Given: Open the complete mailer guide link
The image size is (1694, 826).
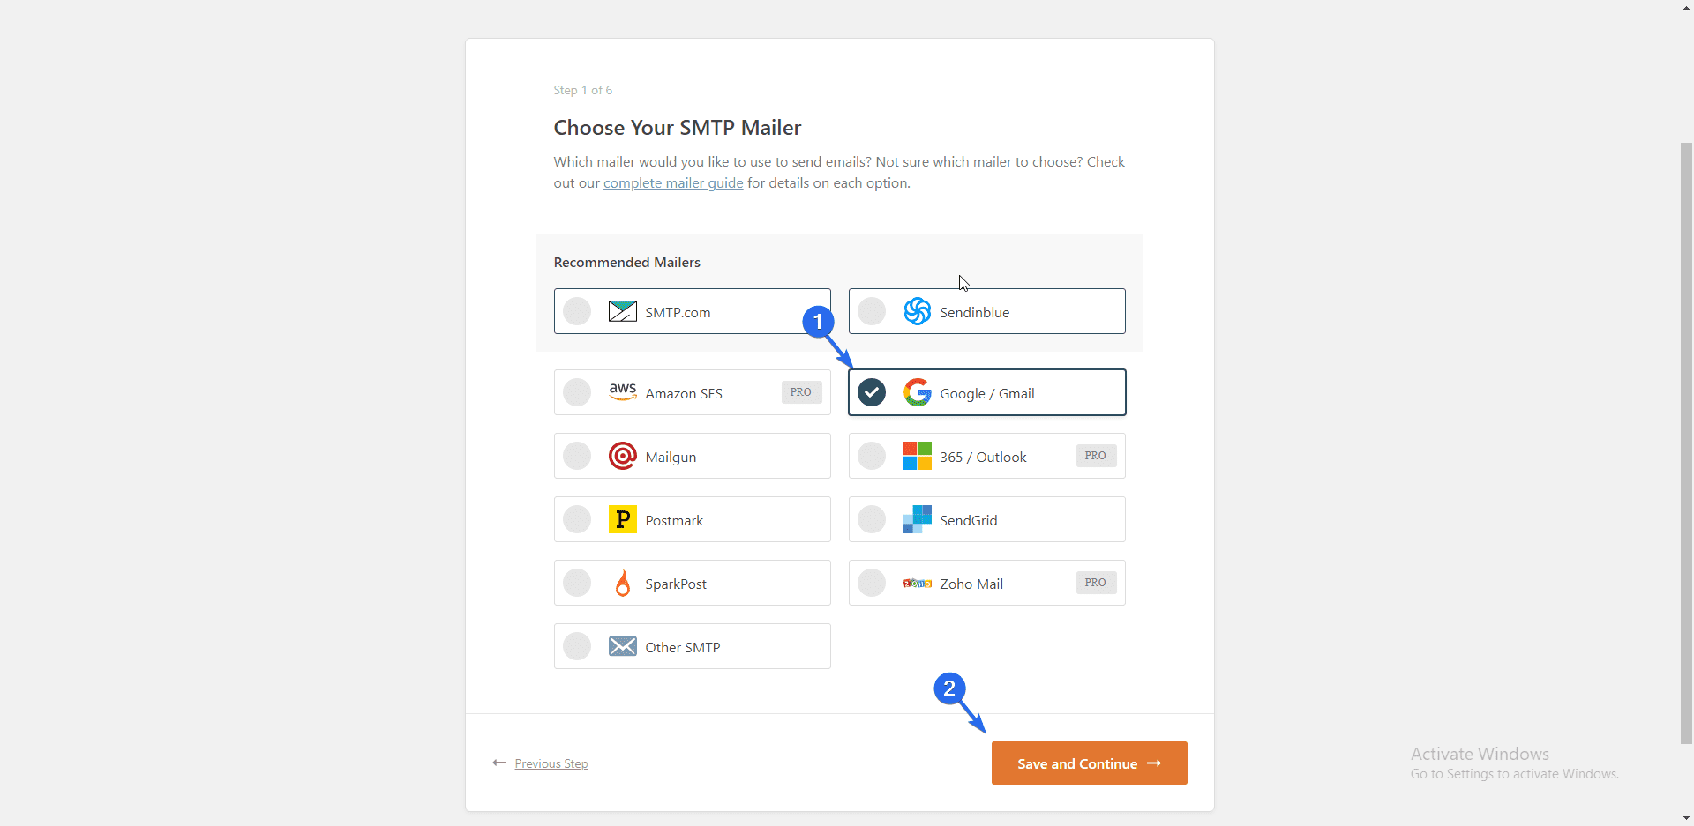Looking at the screenshot, I should [x=673, y=182].
